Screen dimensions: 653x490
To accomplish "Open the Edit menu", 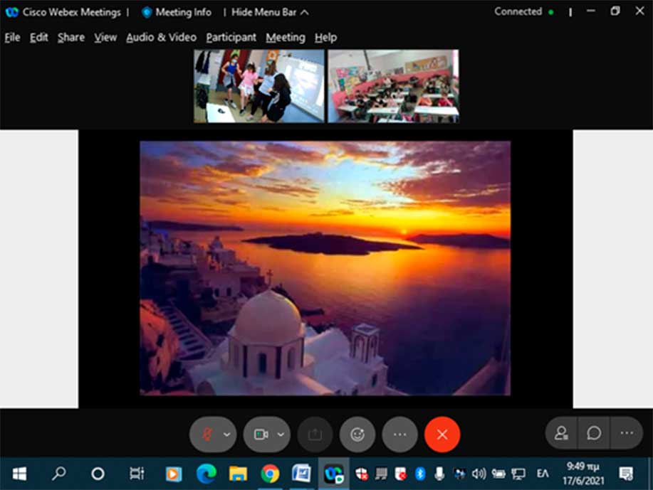I will pyautogui.click(x=38, y=38).
